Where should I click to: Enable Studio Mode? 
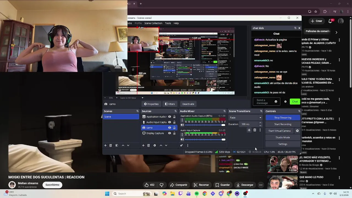283,137
